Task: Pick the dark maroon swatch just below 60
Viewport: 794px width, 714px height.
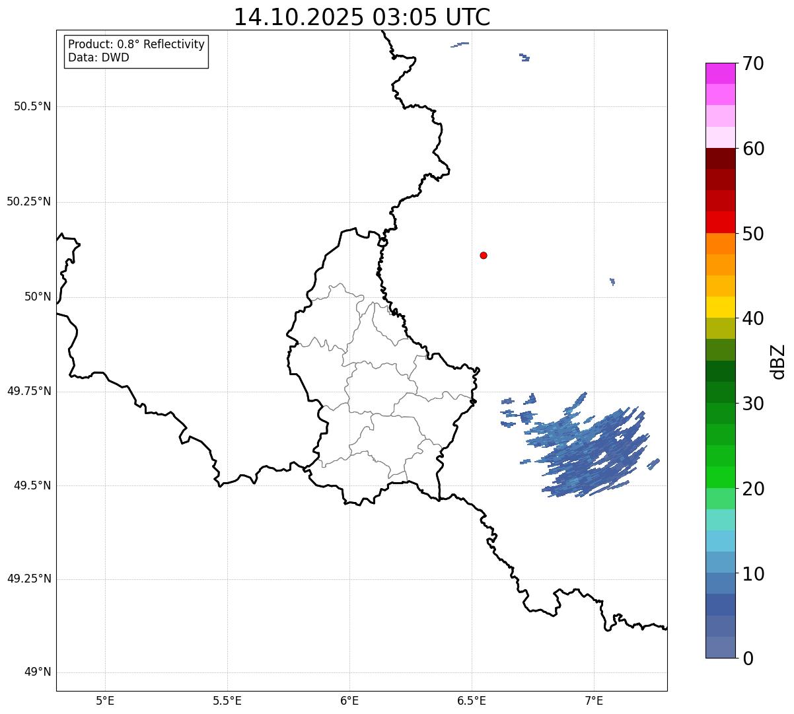Action: point(720,159)
